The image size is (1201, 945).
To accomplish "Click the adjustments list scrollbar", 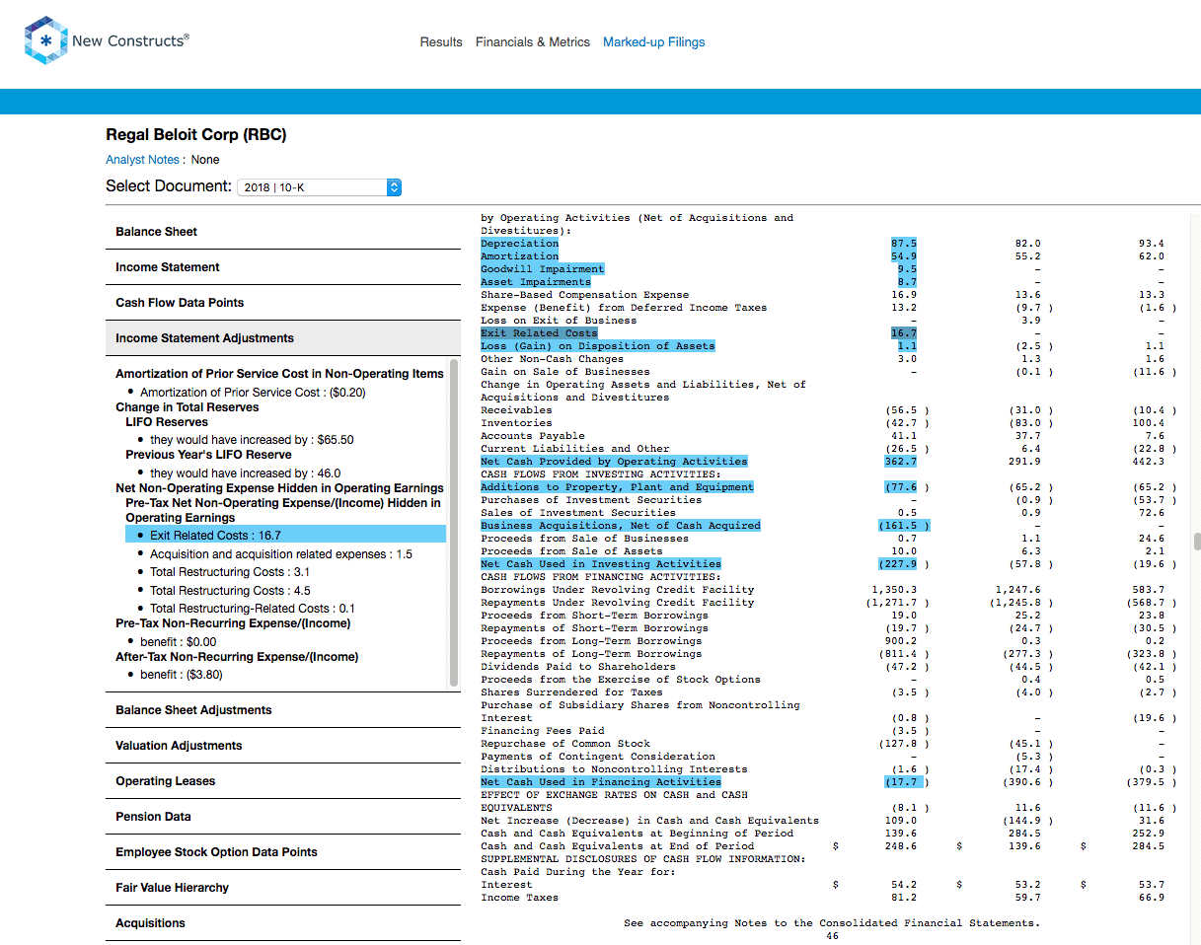I will 454,523.
